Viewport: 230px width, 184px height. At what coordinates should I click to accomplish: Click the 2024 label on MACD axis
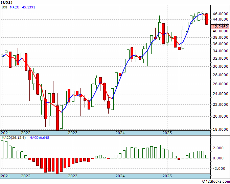click(x=120, y=176)
